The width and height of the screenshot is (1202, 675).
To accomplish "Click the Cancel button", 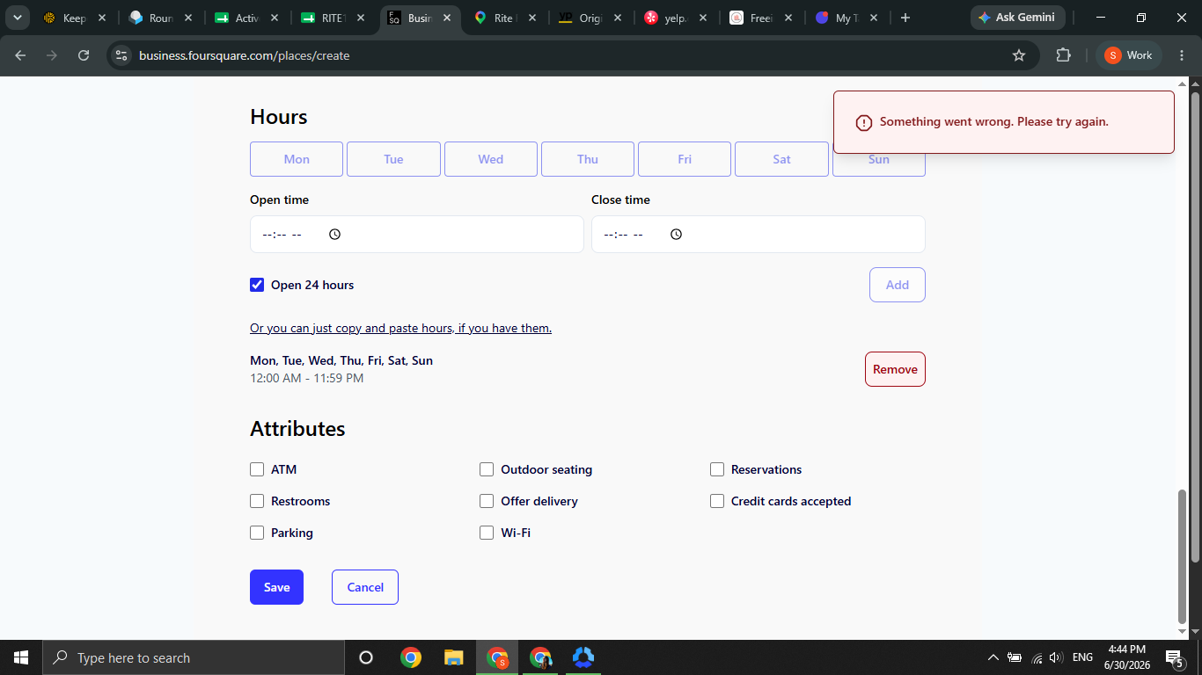I will [365, 587].
